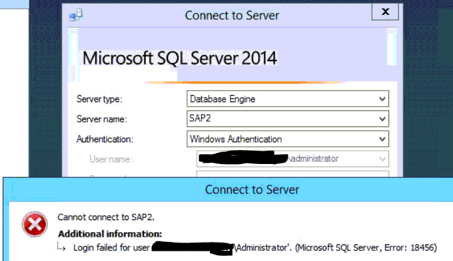The height and width of the screenshot is (261, 453).
Task: Click the 'Server name:' label
Action: tap(102, 119)
